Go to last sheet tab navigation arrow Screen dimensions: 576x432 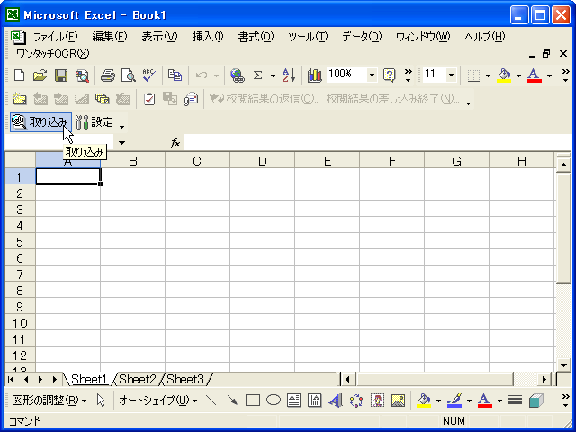click(56, 379)
